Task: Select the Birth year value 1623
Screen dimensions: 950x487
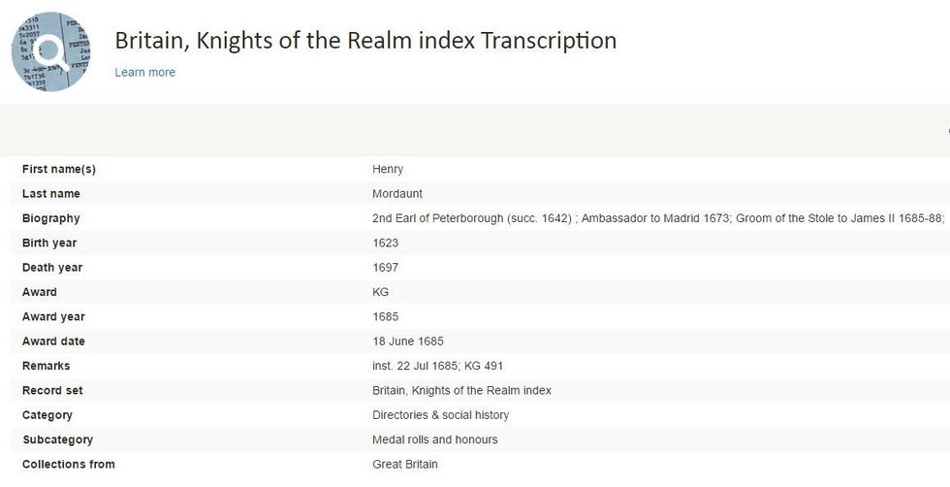Action: 386,243
